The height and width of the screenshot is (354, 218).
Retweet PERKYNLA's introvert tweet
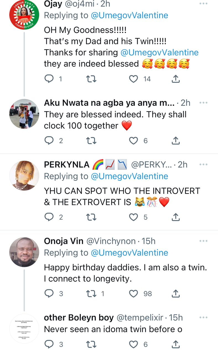click(x=91, y=217)
